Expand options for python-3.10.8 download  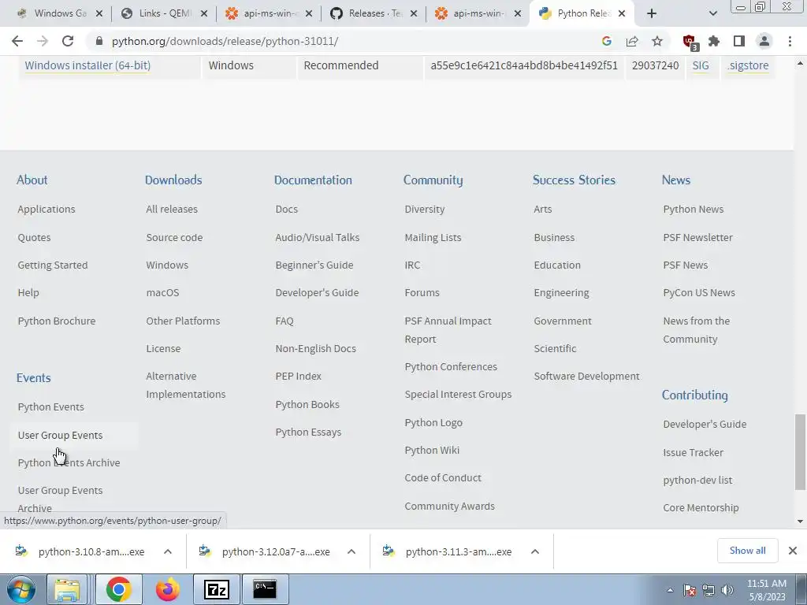[168, 551]
